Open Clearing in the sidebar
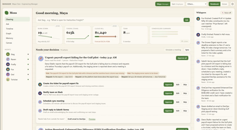Image resolution: width=237 pixels, height=130 pixels. pos(17,19)
